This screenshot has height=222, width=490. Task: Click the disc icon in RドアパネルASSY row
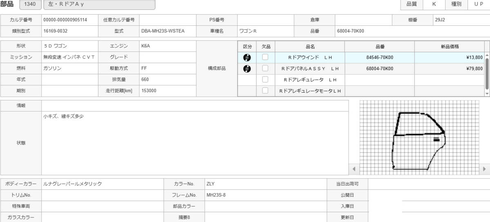point(247,69)
